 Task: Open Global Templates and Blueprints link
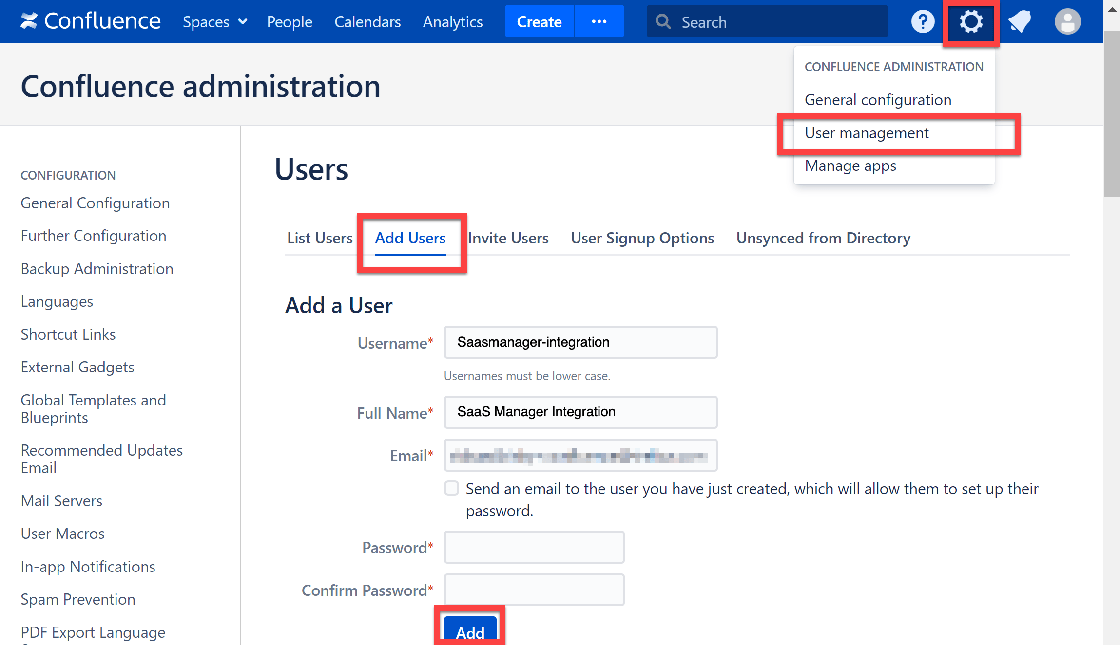tap(93, 409)
